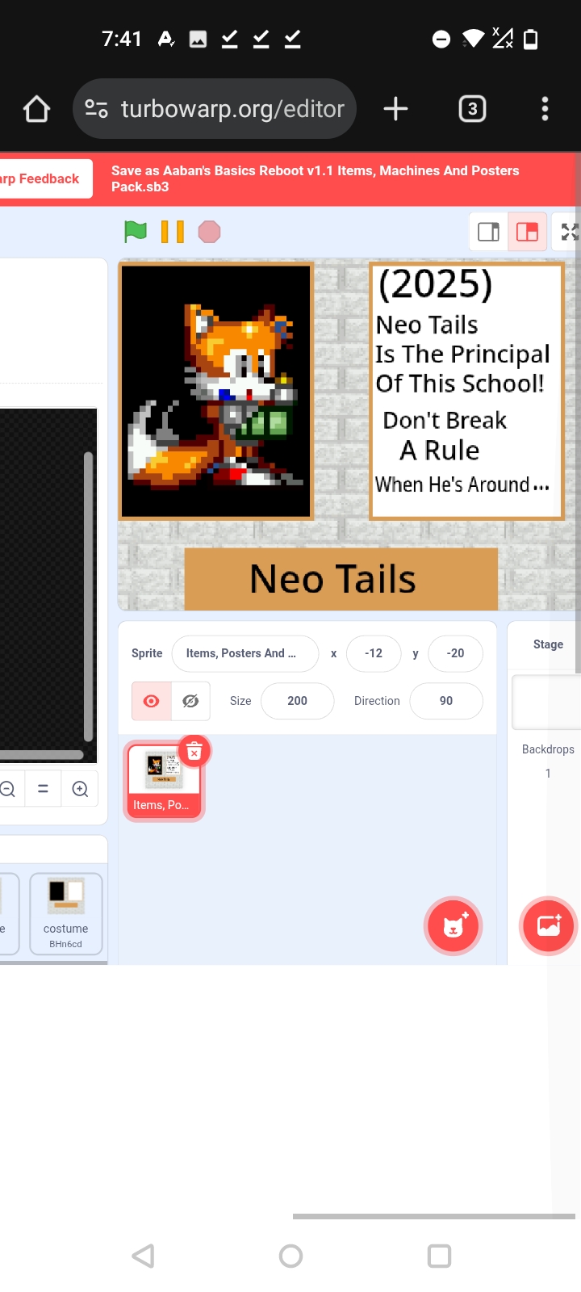The width and height of the screenshot is (581, 1292).
Task: Tap the turbowarp.org/editor address bar
Action: [x=215, y=109]
